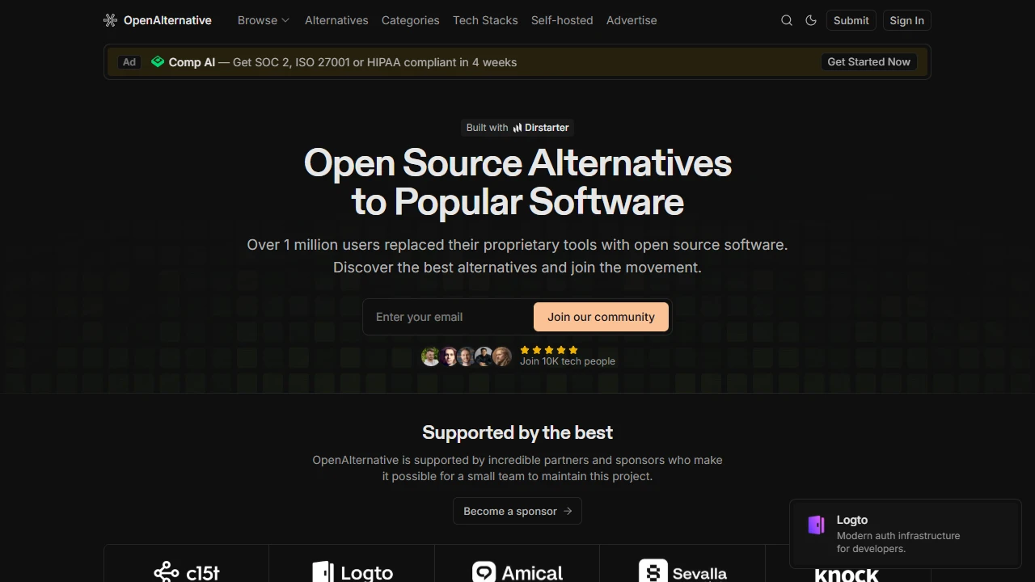Click the Logto book icon in the popup
Viewport: 1035px width, 582px height.
click(x=816, y=525)
